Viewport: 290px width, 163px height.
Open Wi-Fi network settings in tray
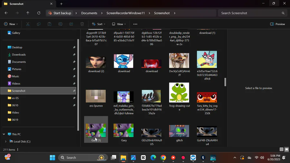(x=256, y=158)
